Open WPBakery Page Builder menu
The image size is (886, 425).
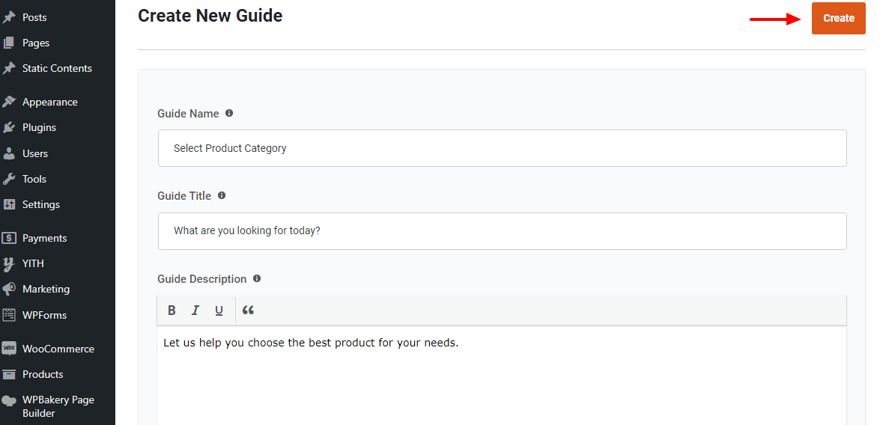click(58, 406)
